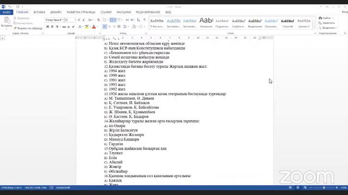Open the font size dropdown showing 12
This screenshot has height=195, width=348.
75,20
